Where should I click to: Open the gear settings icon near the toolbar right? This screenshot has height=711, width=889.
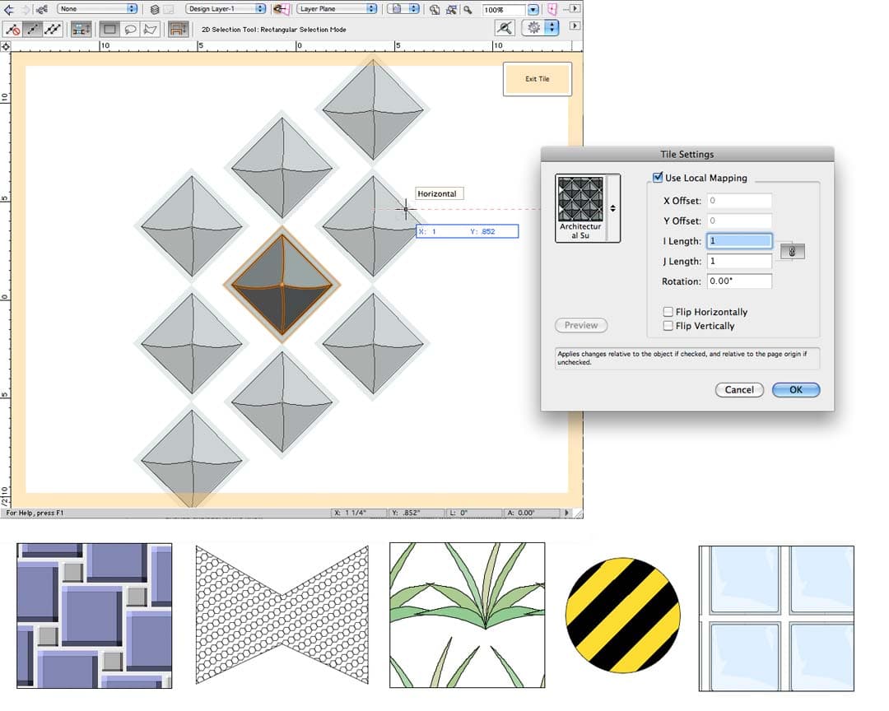(533, 27)
